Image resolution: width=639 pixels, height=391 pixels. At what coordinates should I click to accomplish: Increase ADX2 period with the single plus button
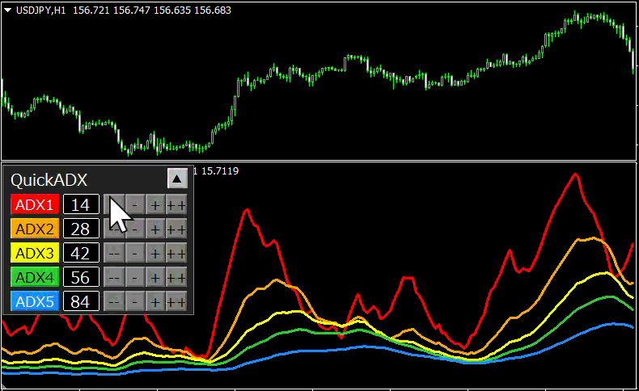point(155,229)
